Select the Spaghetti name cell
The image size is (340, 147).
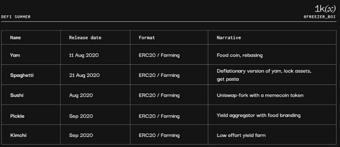point(22,75)
